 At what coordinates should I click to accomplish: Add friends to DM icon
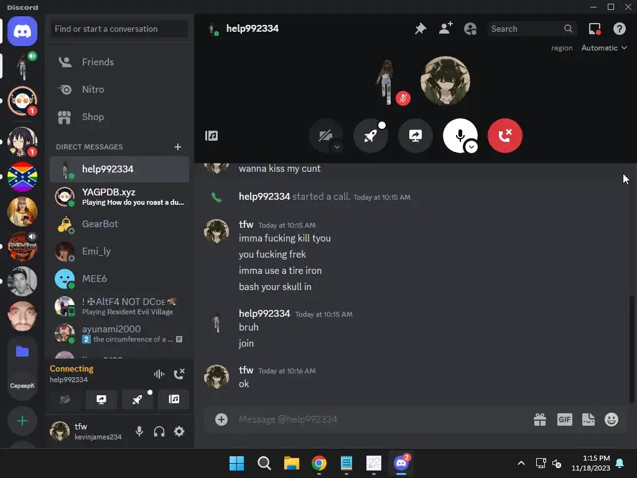point(445,29)
